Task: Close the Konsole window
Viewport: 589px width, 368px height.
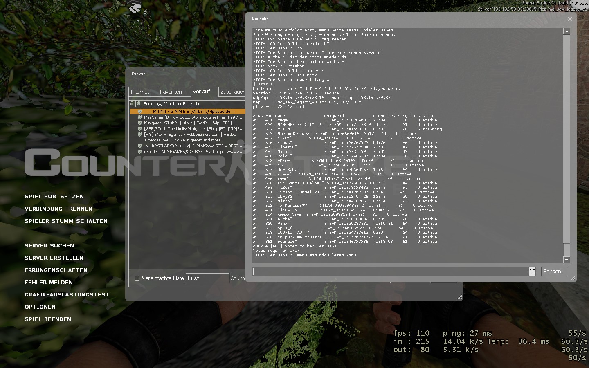Action: tap(570, 19)
